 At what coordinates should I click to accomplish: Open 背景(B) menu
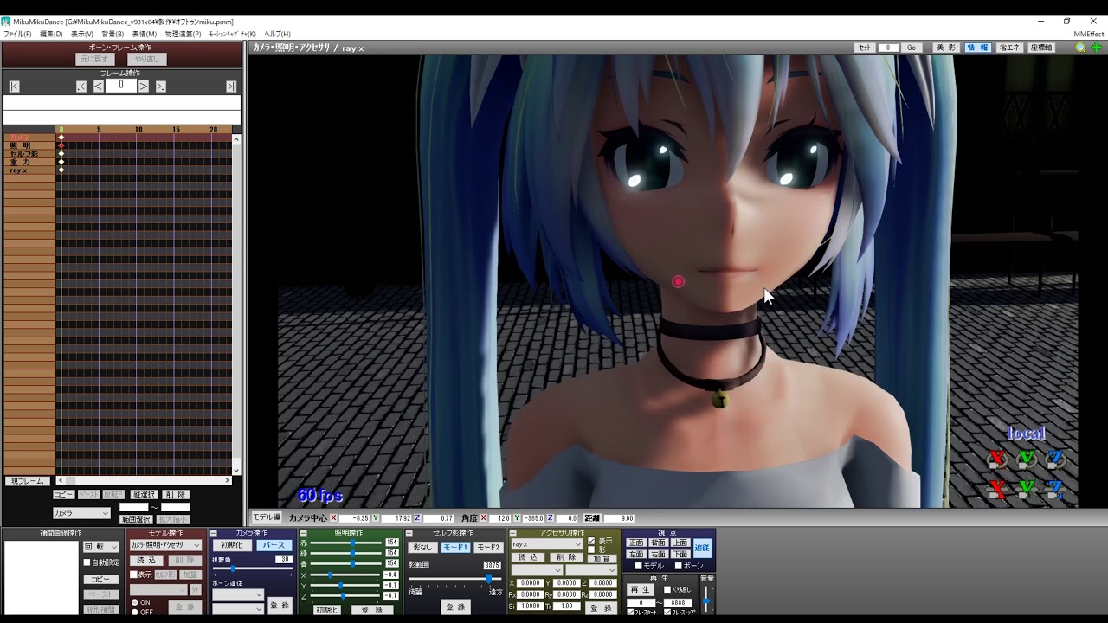click(113, 34)
